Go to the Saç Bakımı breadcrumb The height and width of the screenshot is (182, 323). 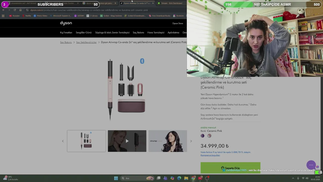pyautogui.click(x=66, y=42)
